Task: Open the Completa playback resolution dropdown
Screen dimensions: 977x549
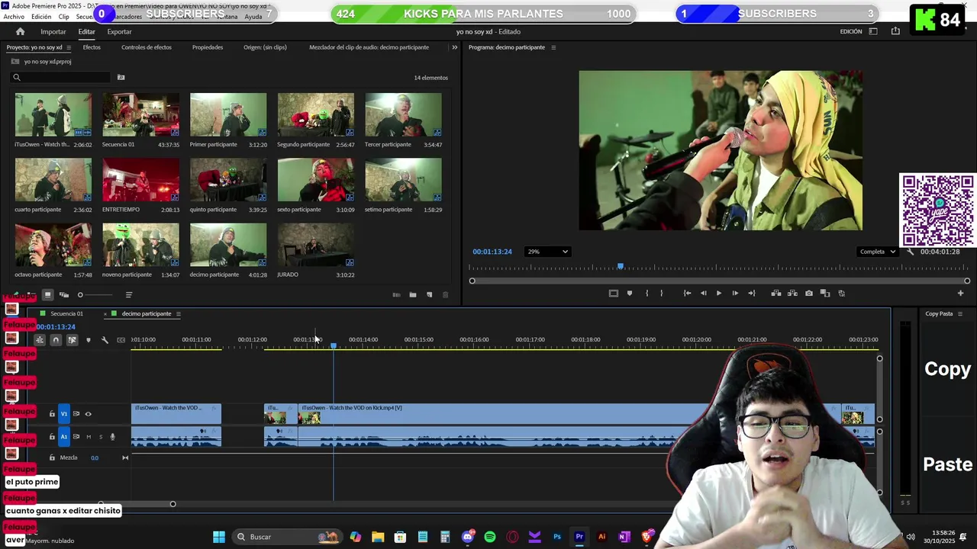Action: click(x=877, y=252)
